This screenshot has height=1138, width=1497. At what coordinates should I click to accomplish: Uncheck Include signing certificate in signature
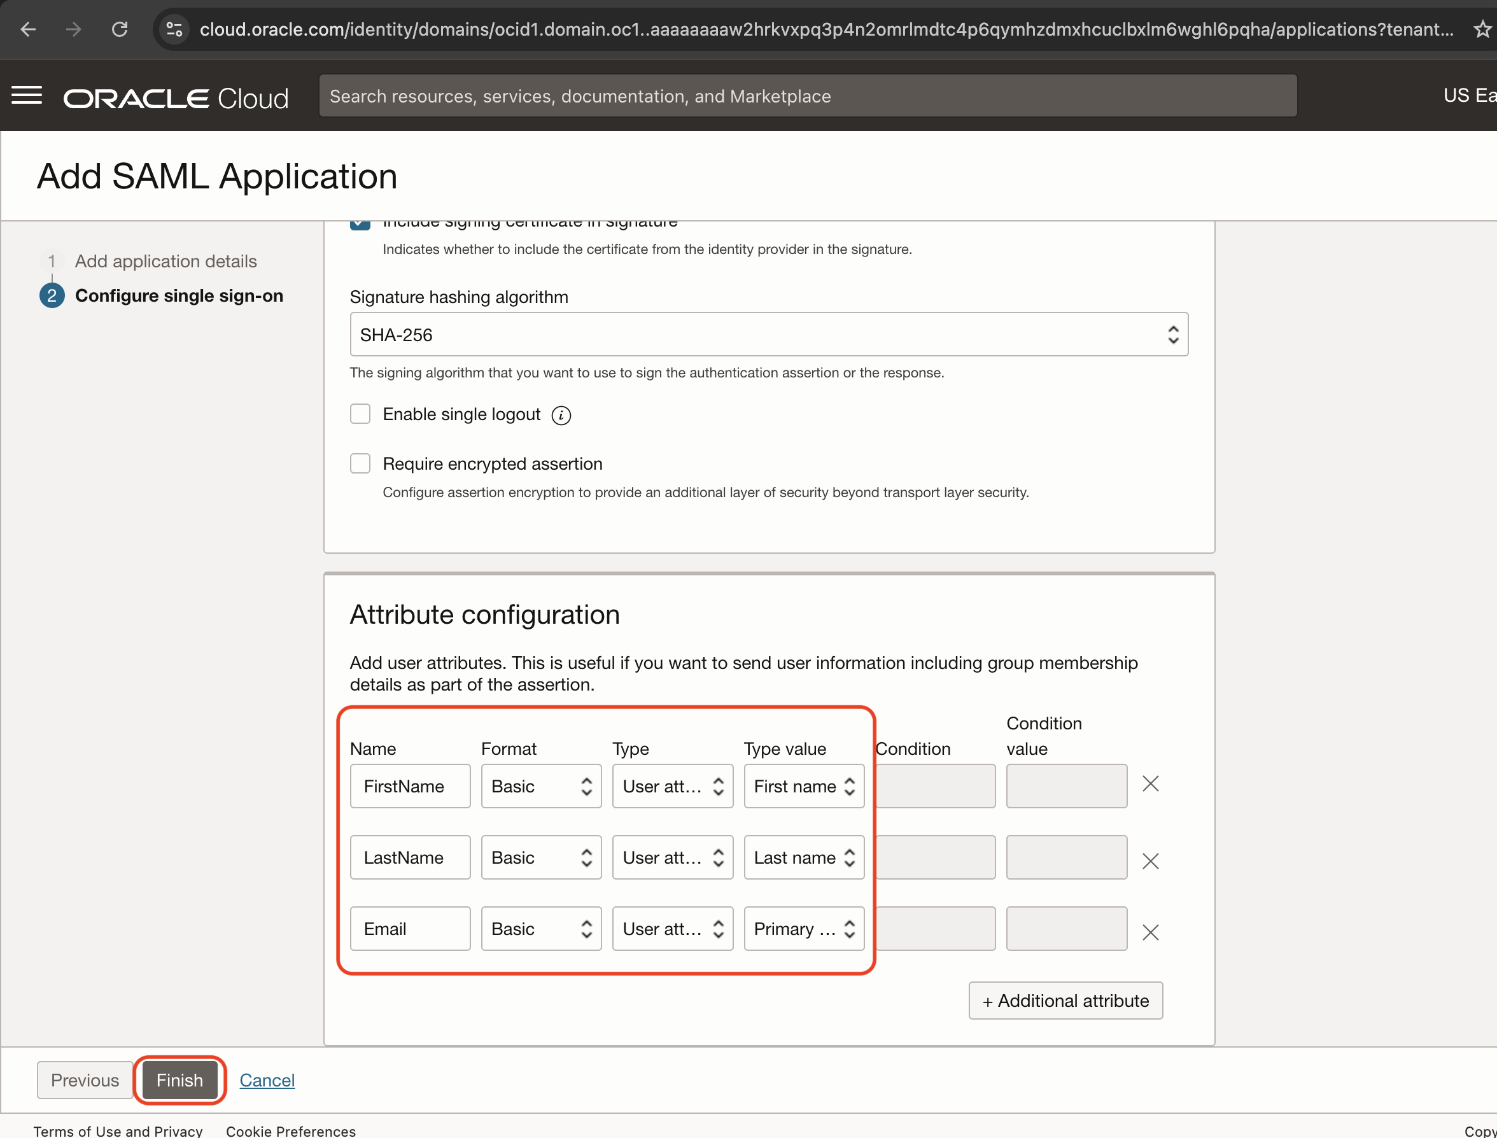click(x=360, y=225)
